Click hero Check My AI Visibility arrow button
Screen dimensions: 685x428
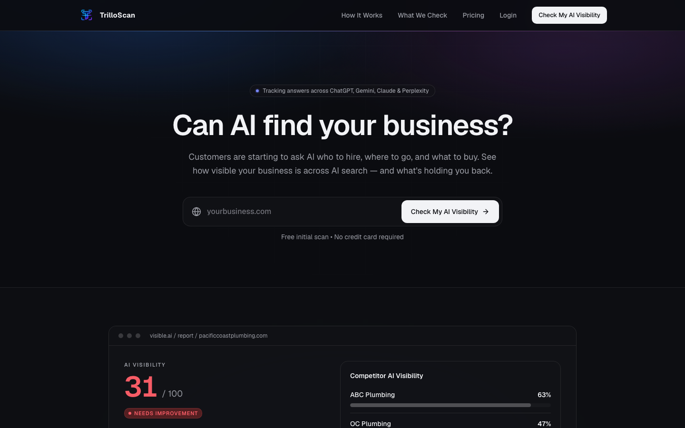[450, 212]
